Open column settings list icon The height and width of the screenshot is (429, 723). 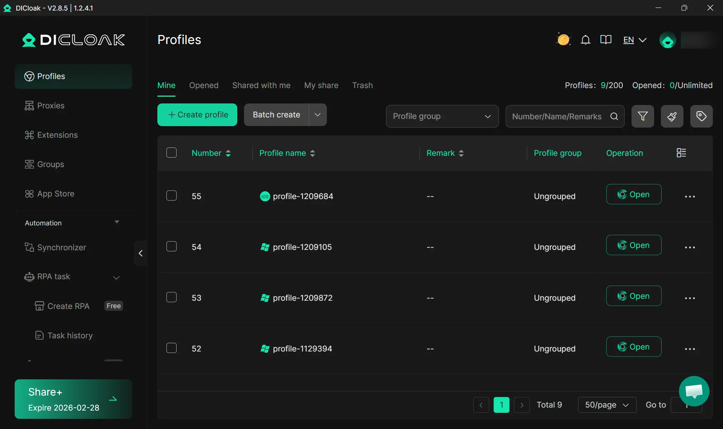tap(681, 153)
